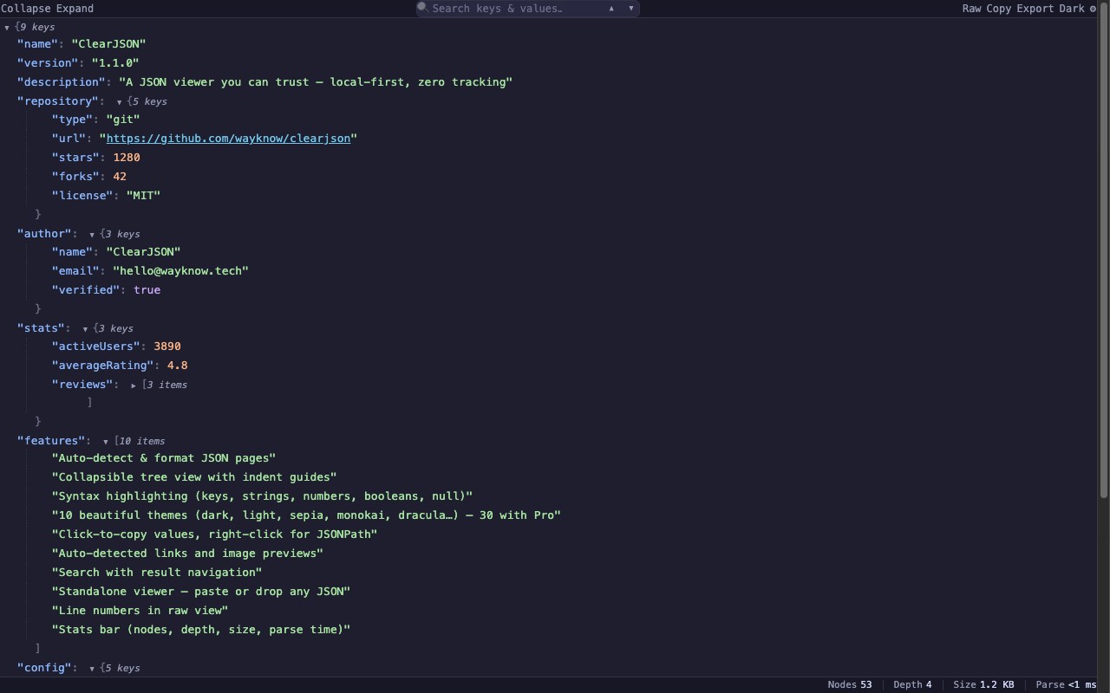Viewport: 1110px width, 693px height.
Task: Click the "config" key
Action: [x=45, y=668]
